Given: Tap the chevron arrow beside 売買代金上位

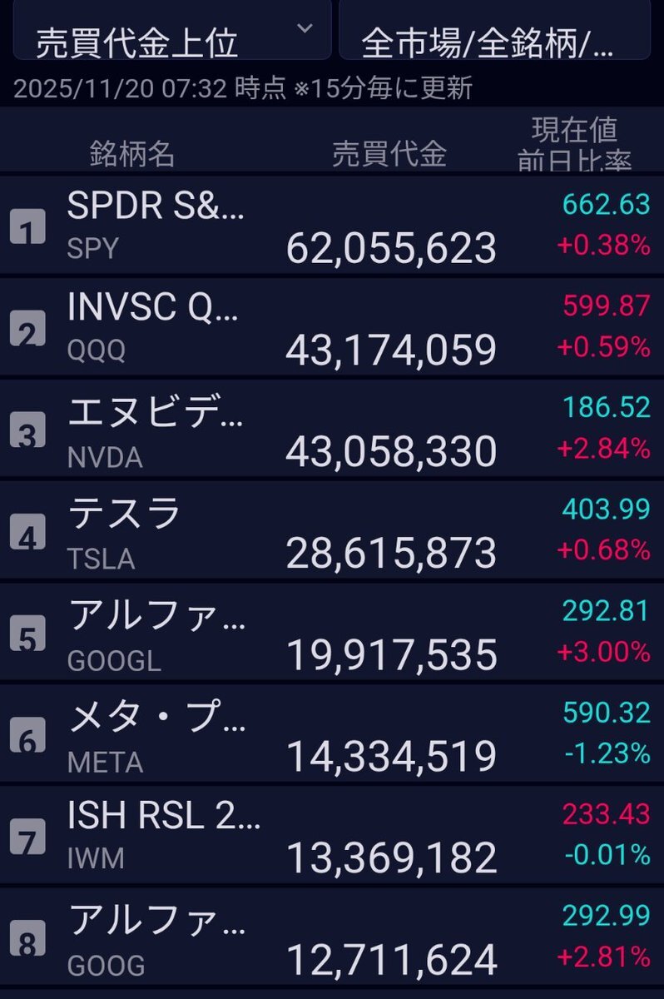Looking at the screenshot, I should (x=305, y=29).
